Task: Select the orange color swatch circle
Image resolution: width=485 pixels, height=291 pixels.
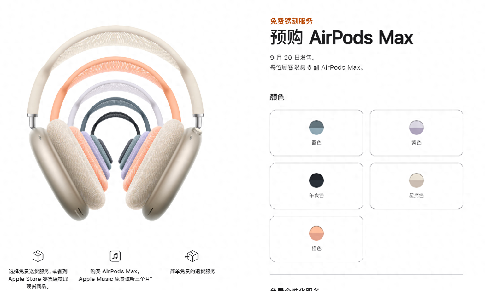Action: [316, 233]
